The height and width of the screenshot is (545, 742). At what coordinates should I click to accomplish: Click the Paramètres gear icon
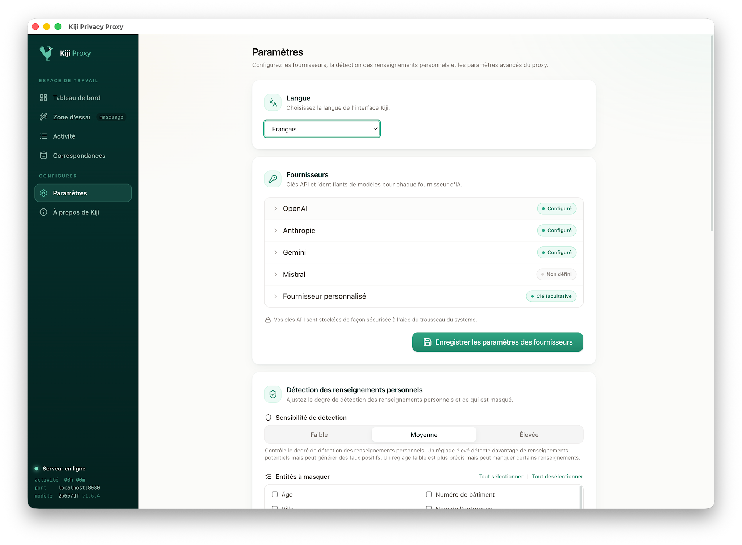point(43,193)
